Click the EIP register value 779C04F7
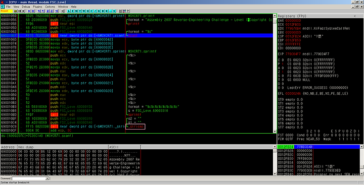Screen dimensions: 364x185 [293, 54]
